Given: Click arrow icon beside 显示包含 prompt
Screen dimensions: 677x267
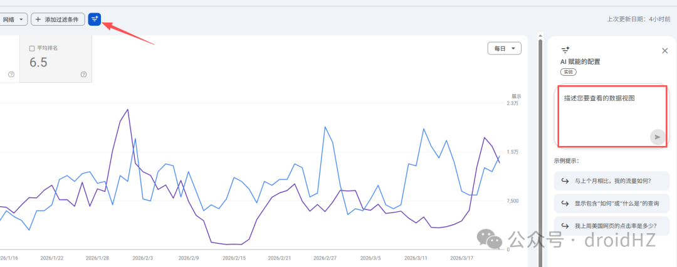Looking at the screenshot, I should 564,204.
